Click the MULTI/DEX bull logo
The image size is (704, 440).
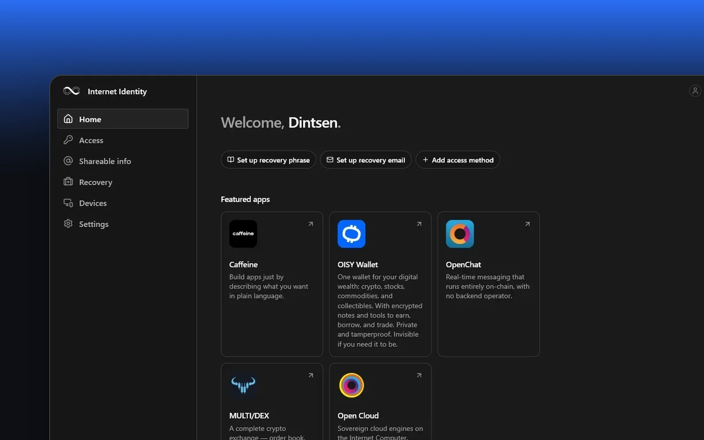tap(243, 385)
